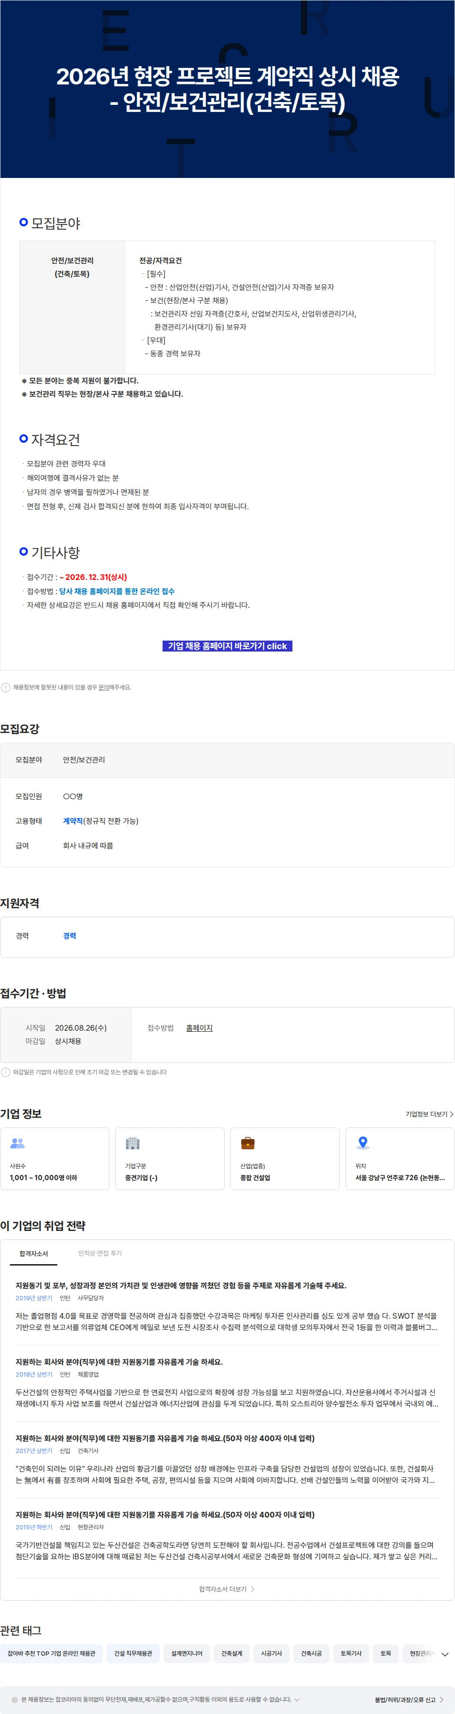The image size is (455, 1714).
Task: Select the 토목 tag
Action: click(x=386, y=1653)
